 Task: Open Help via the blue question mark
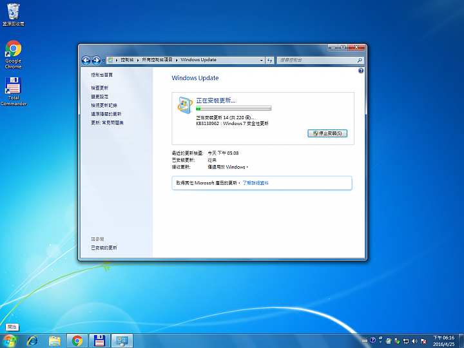361,71
